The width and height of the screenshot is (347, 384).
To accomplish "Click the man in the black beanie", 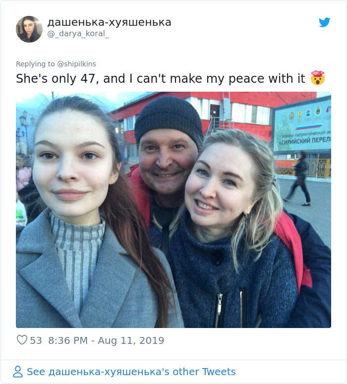I will pos(167,157).
